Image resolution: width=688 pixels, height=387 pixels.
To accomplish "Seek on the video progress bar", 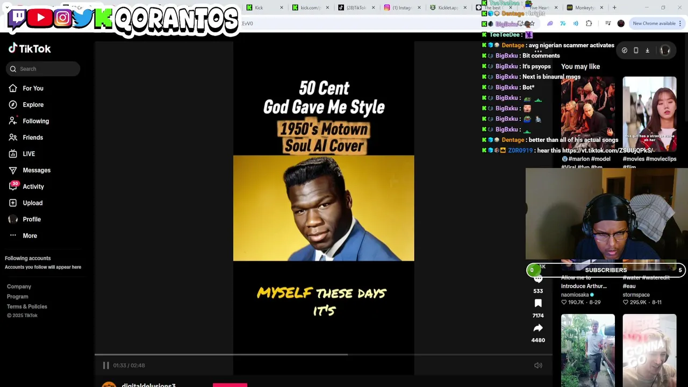I will pos(324,355).
